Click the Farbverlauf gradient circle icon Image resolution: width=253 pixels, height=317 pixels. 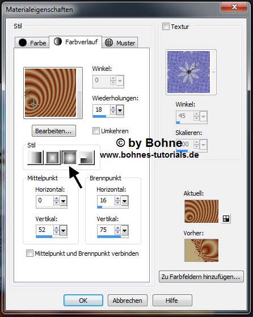[x=58, y=41]
